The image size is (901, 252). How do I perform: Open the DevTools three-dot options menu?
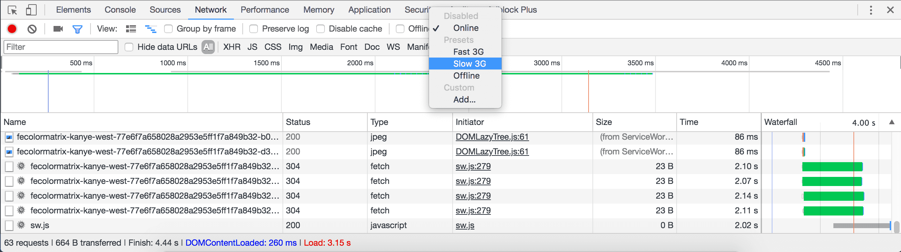click(x=871, y=10)
